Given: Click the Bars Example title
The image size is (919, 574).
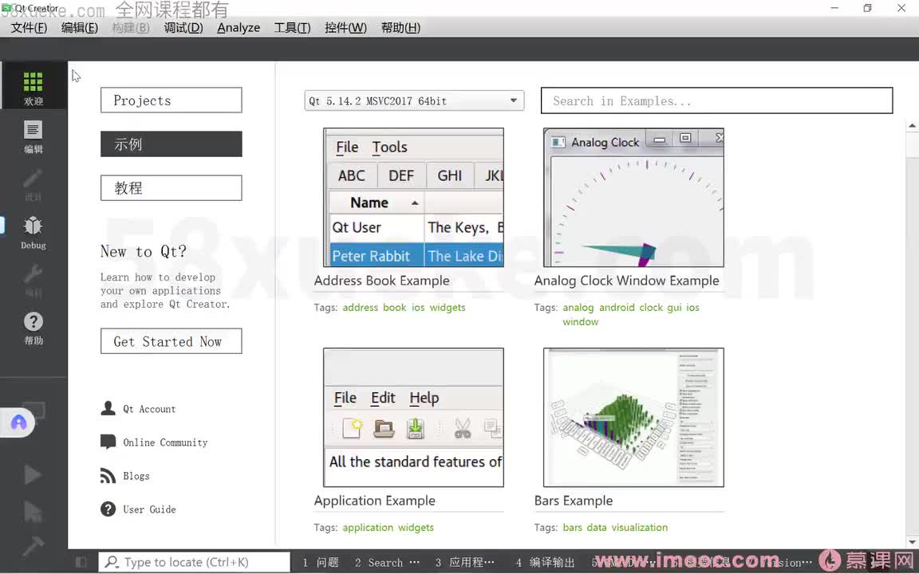Looking at the screenshot, I should [x=574, y=501].
